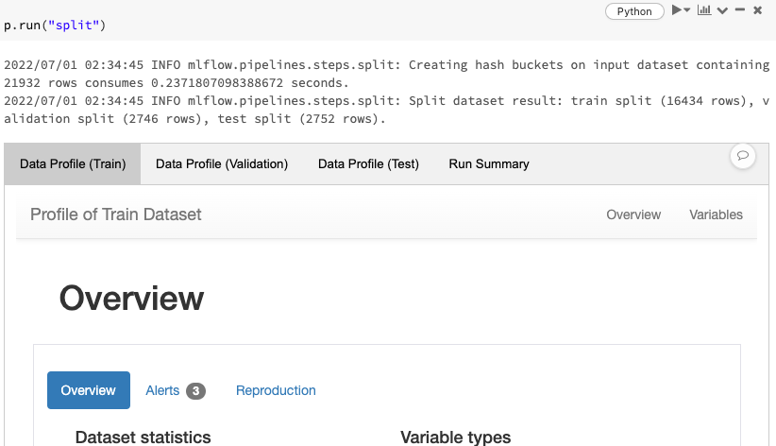Click the run cell play icon
This screenshot has width=776, height=446.
(677, 9)
